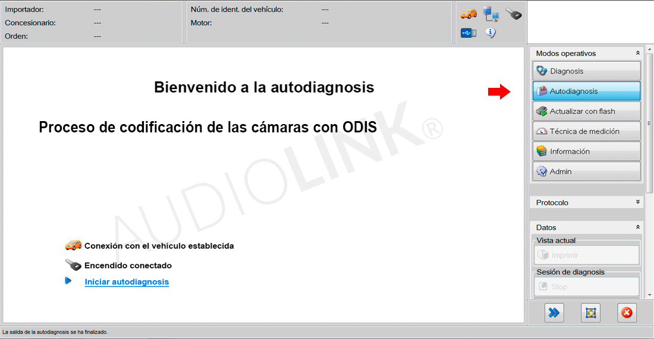Open Técnica de medición mode

click(x=587, y=132)
